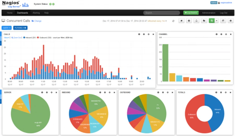The width and height of the screenshot is (235, 136).
Task: Click the green save dashboard icon
Action: pyautogui.click(x=211, y=21)
